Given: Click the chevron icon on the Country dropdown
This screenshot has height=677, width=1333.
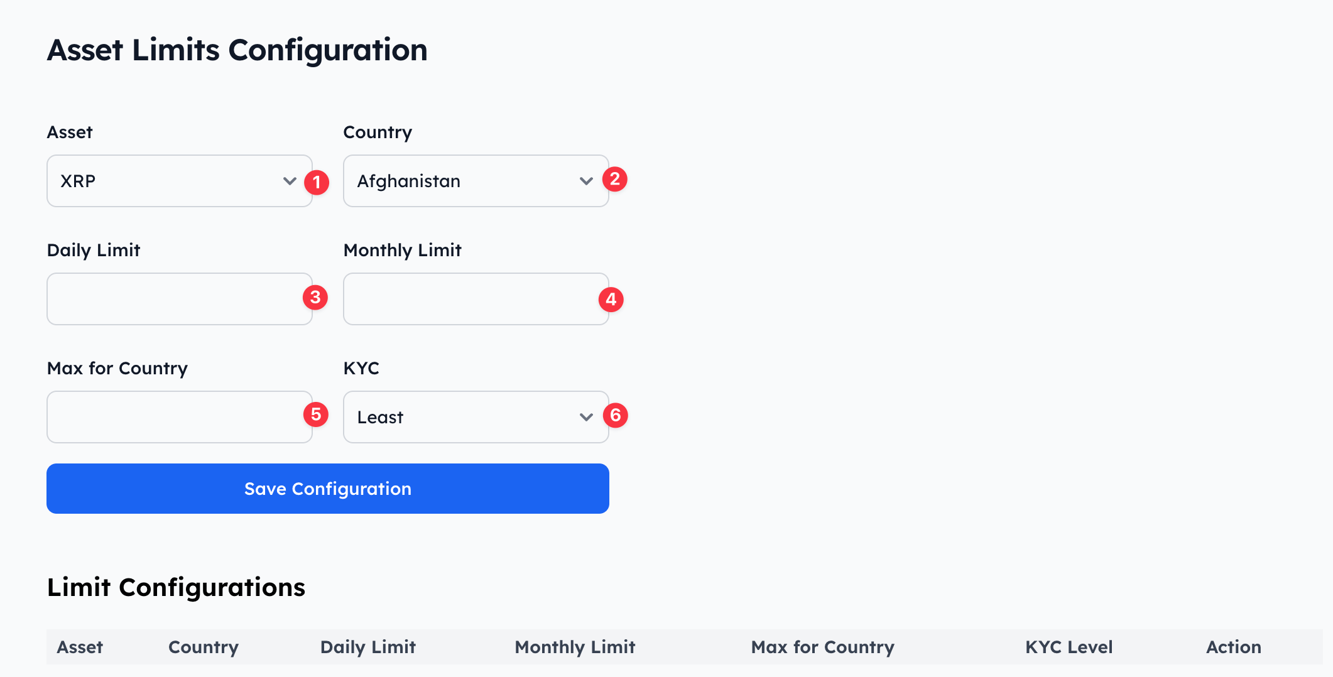Looking at the screenshot, I should 586,181.
